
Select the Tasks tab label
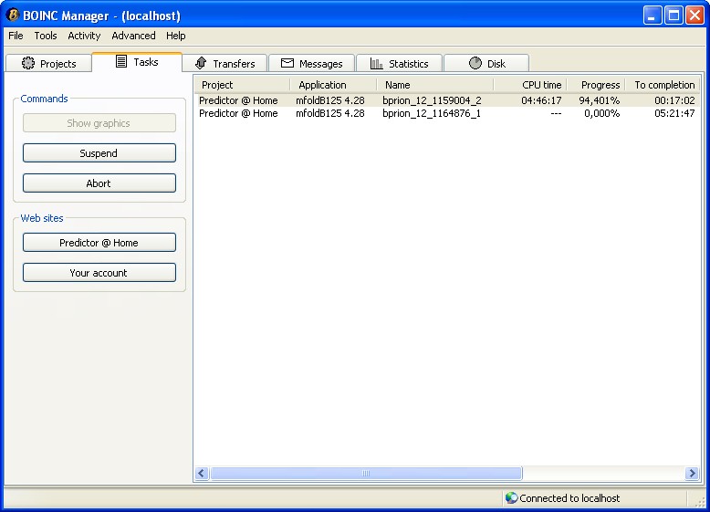pos(145,62)
